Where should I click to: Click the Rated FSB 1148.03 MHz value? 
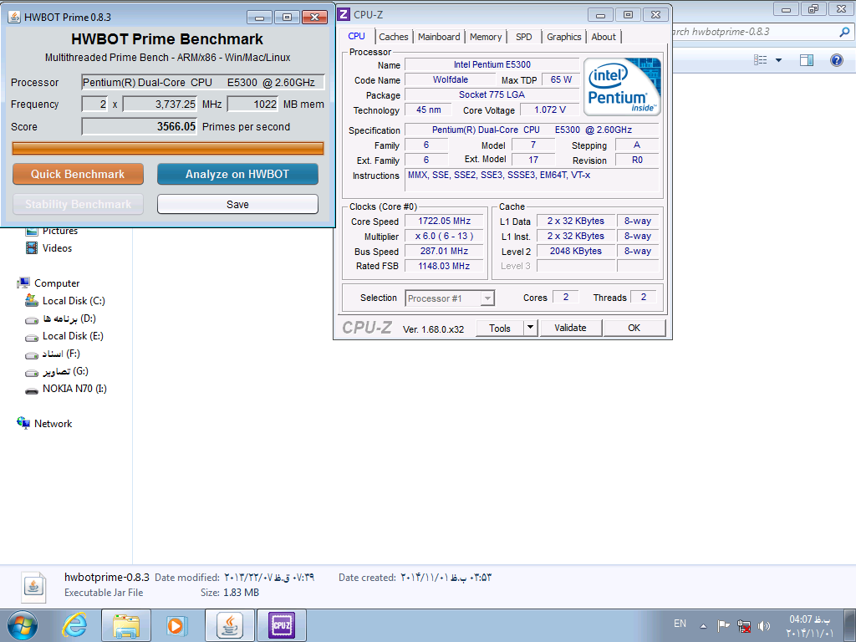[x=445, y=266]
